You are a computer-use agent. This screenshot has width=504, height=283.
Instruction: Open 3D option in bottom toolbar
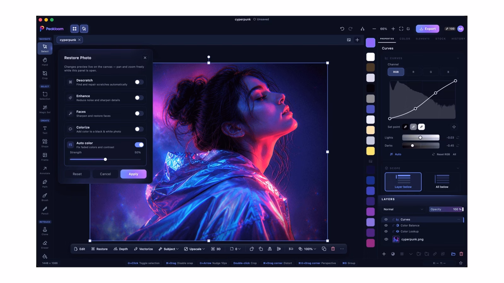coord(216,249)
